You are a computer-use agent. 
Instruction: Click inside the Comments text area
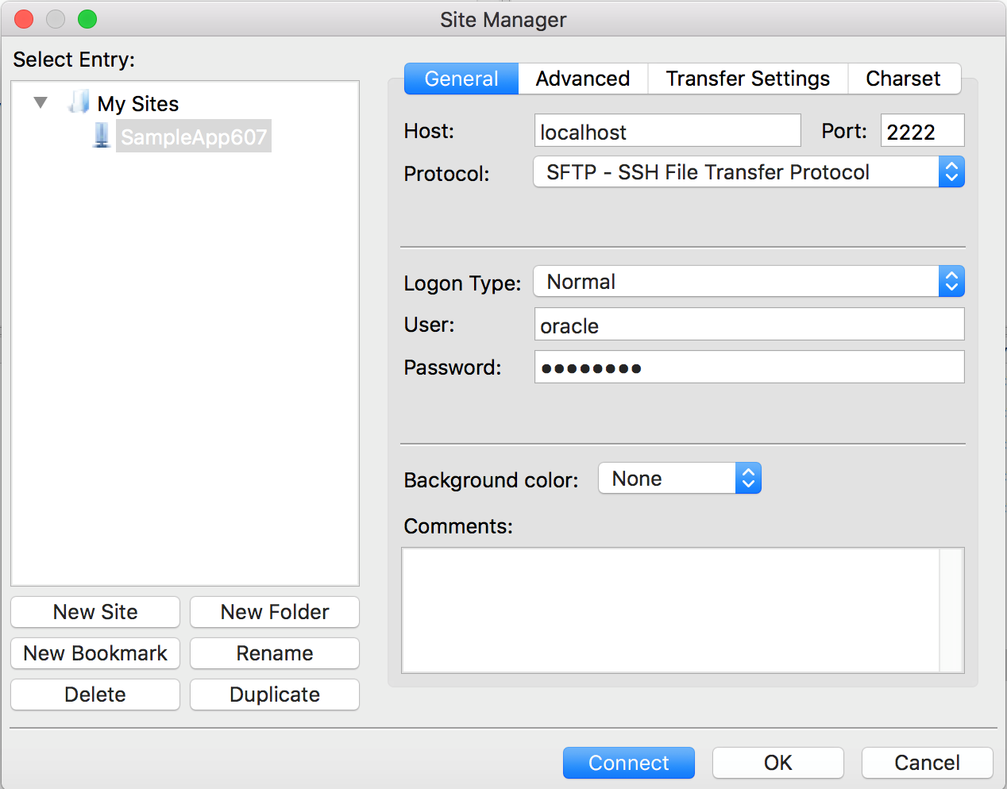[x=670, y=610]
